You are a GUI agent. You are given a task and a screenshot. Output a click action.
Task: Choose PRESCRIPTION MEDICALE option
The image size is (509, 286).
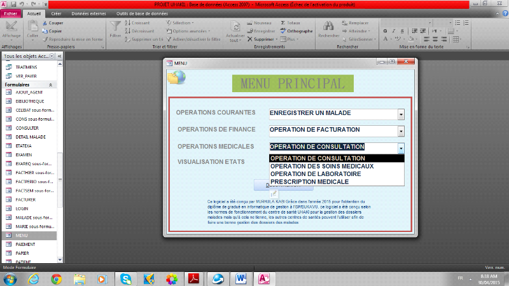(337, 182)
